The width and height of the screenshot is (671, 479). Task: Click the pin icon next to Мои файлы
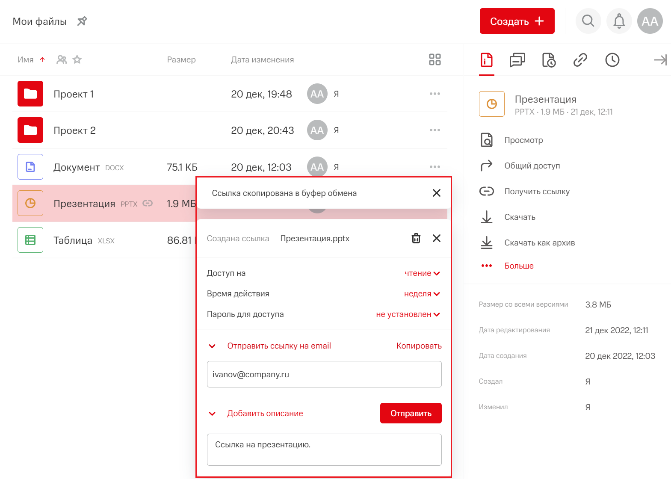pyautogui.click(x=82, y=21)
